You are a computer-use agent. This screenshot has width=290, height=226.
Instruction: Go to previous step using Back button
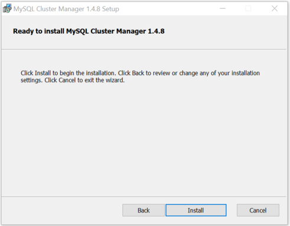point(144,210)
